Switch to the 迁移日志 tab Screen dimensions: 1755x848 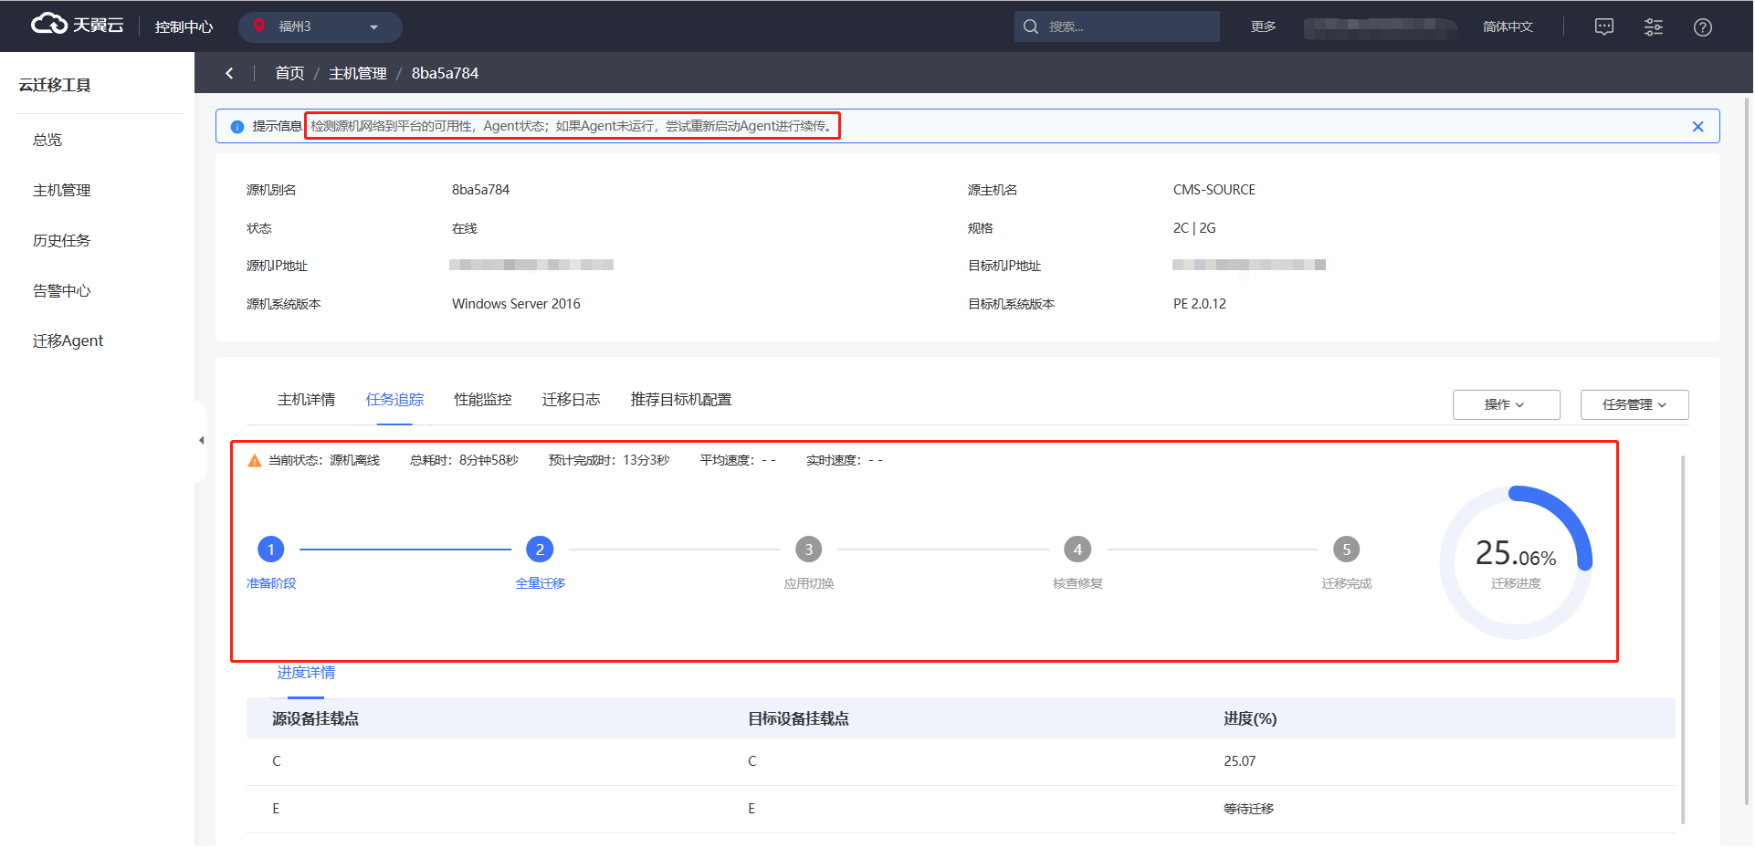[572, 400]
